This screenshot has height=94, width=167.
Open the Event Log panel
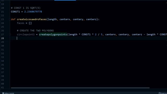point(163,93)
